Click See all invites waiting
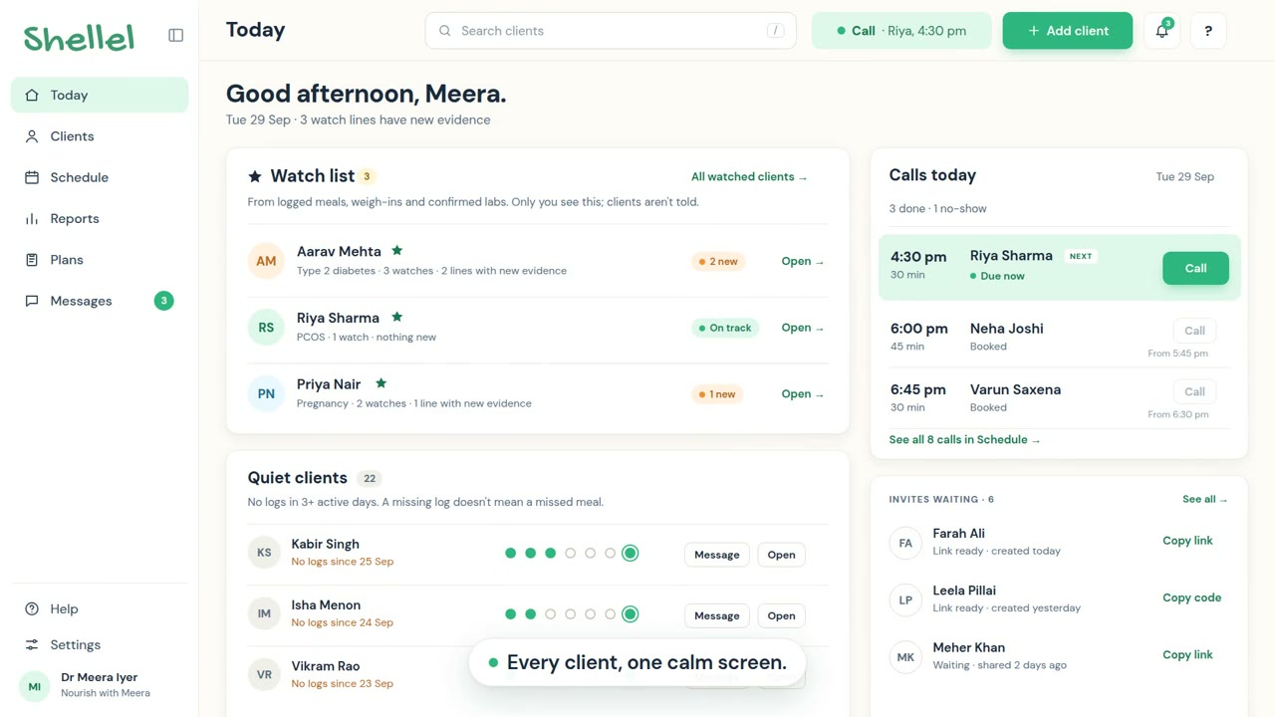1275x717 pixels. 1205,499
